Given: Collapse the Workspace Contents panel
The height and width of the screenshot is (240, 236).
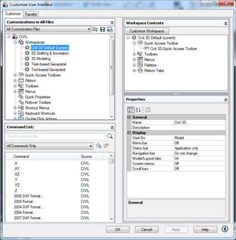Looking at the screenshot, I should pos(225,24).
